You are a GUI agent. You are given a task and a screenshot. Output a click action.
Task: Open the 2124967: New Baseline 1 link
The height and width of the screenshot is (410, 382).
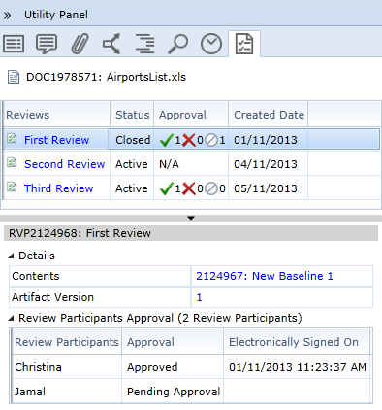coord(265,276)
